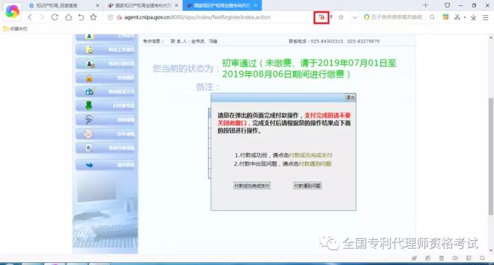Image resolution: width=494 pixels, height=265 pixels.
Task: Open a new tab with plus button
Action: (x=425, y=5)
